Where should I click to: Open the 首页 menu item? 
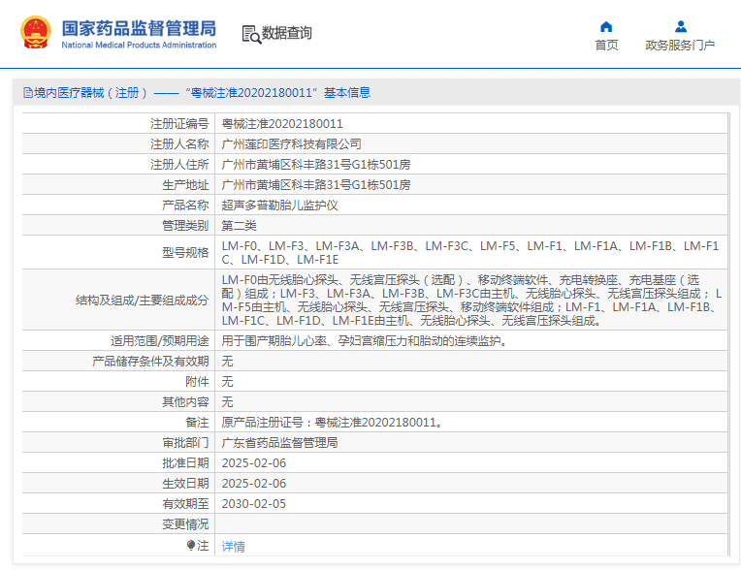[606, 45]
